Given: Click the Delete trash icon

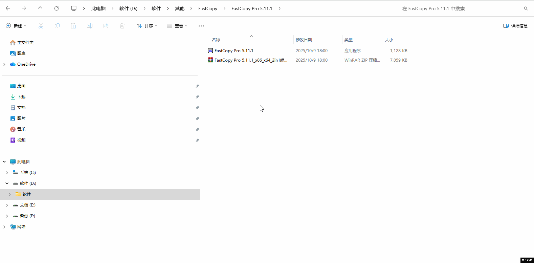Looking at the screenshot, I should point(122,26).
